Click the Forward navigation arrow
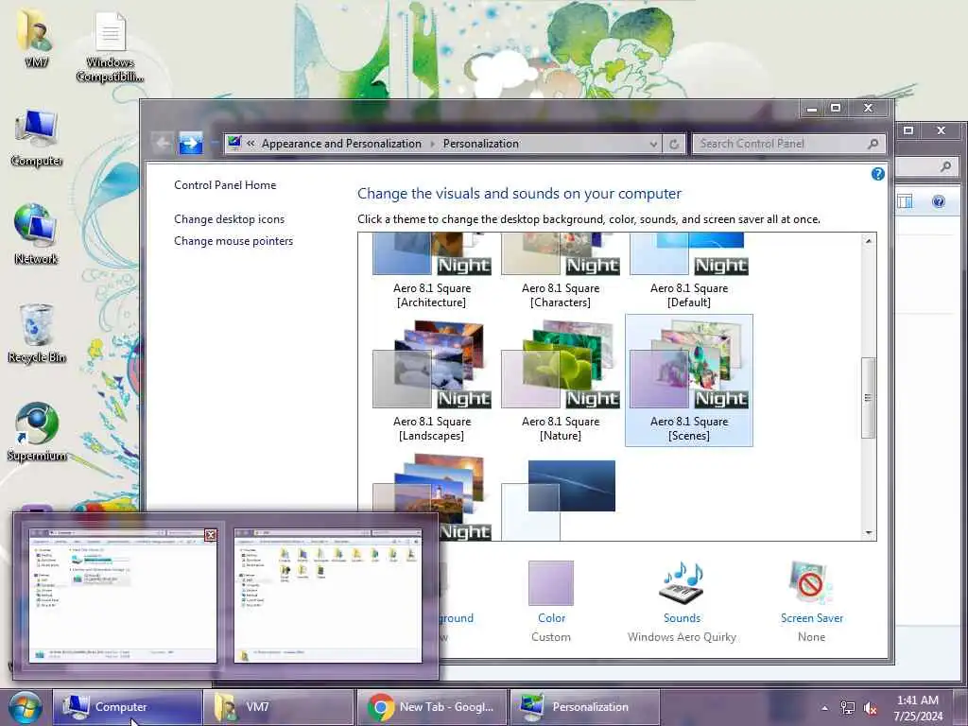Image resolution: width=968 pixels, height=726 pixels. coord(190,144)
